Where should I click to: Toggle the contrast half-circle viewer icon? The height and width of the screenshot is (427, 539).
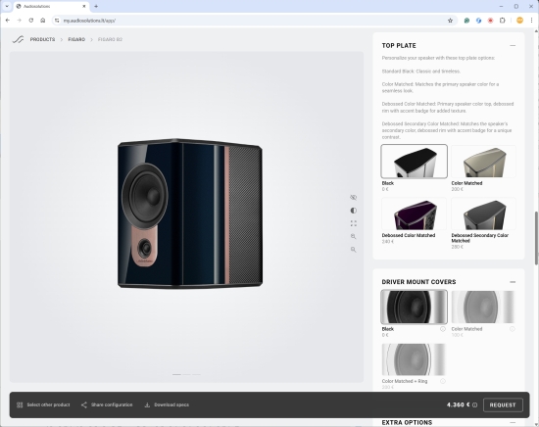(353, 211)
